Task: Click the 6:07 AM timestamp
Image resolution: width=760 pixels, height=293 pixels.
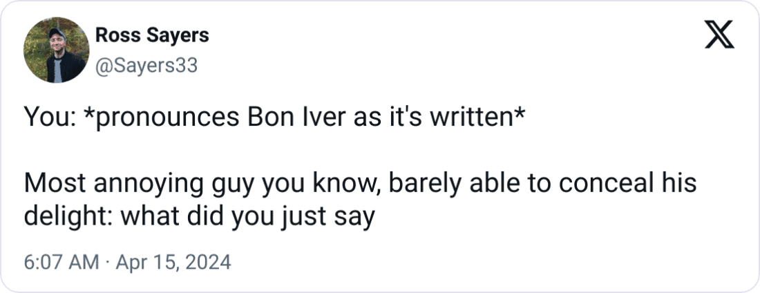Action: click(61, 263)
